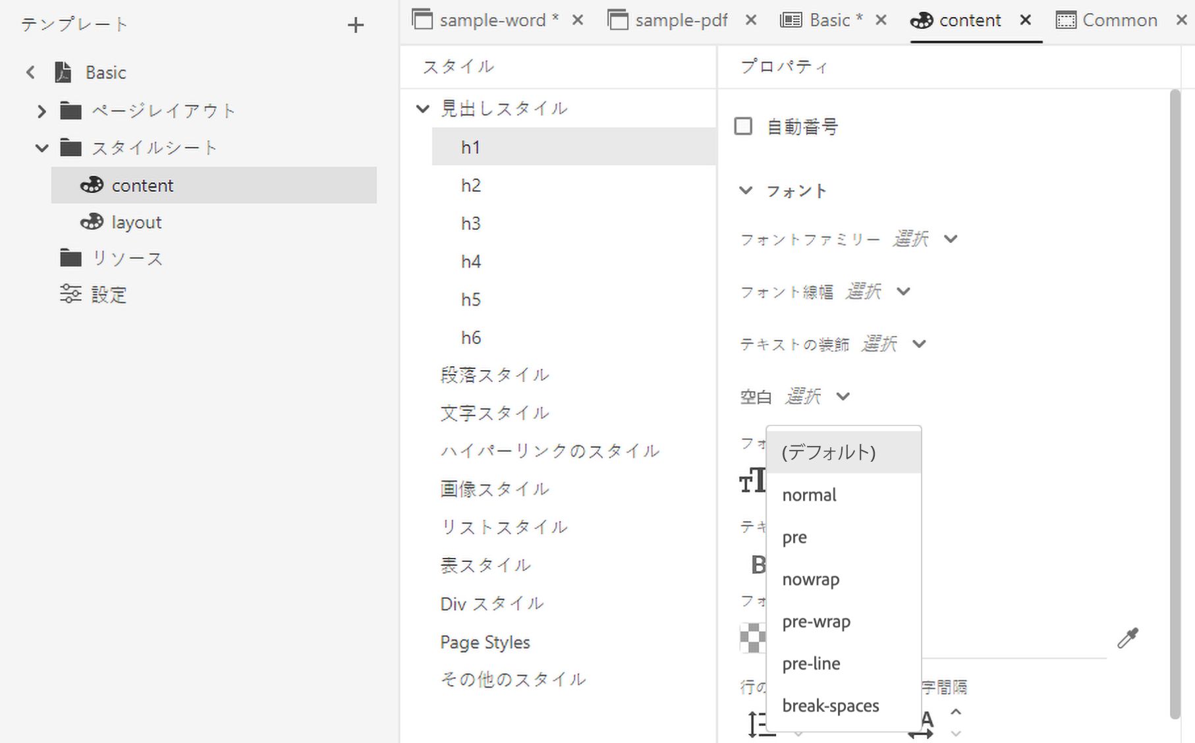The width and height of the screenshot is (1195, 743).
Task: Open the layout stylesheet
Action: point(136,223)
